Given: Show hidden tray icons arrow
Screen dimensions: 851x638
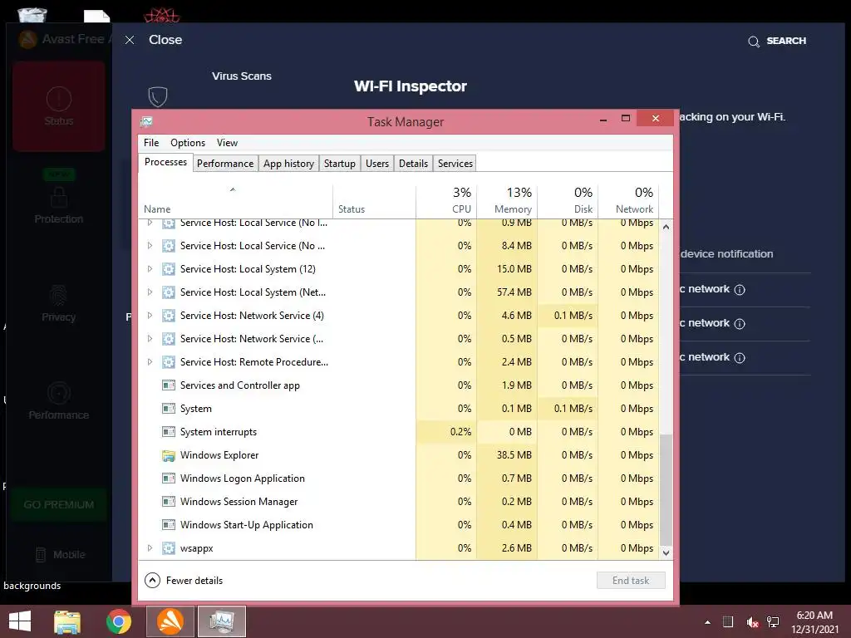Looking at the screenshot, I should click(707, 622).
